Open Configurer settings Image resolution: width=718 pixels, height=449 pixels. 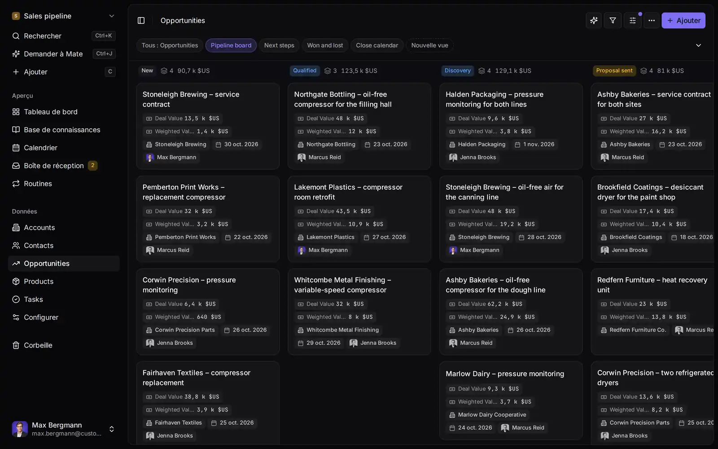tap(64, 317)
